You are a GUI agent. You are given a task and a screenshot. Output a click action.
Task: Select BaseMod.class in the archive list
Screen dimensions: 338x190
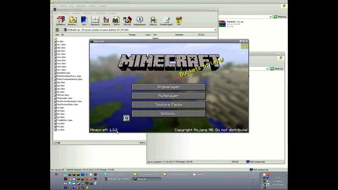pyautogui.click(x=62, y=73)
